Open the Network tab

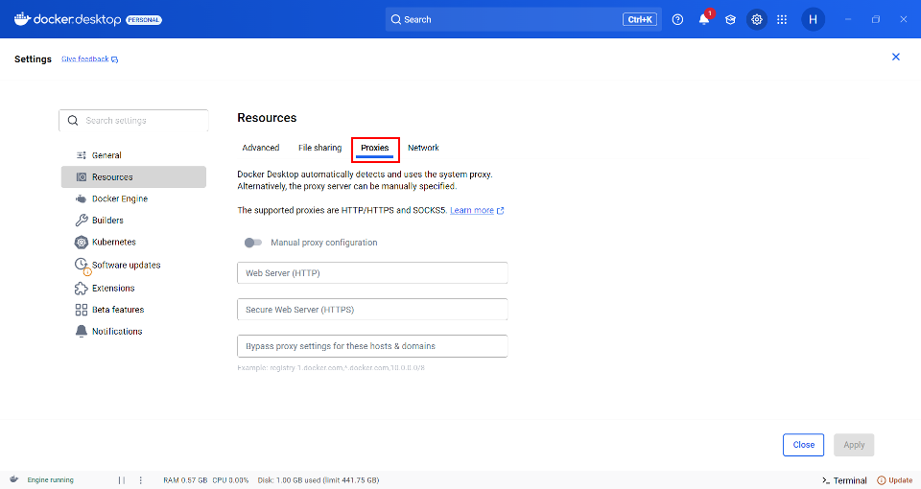tap(423, 148)
